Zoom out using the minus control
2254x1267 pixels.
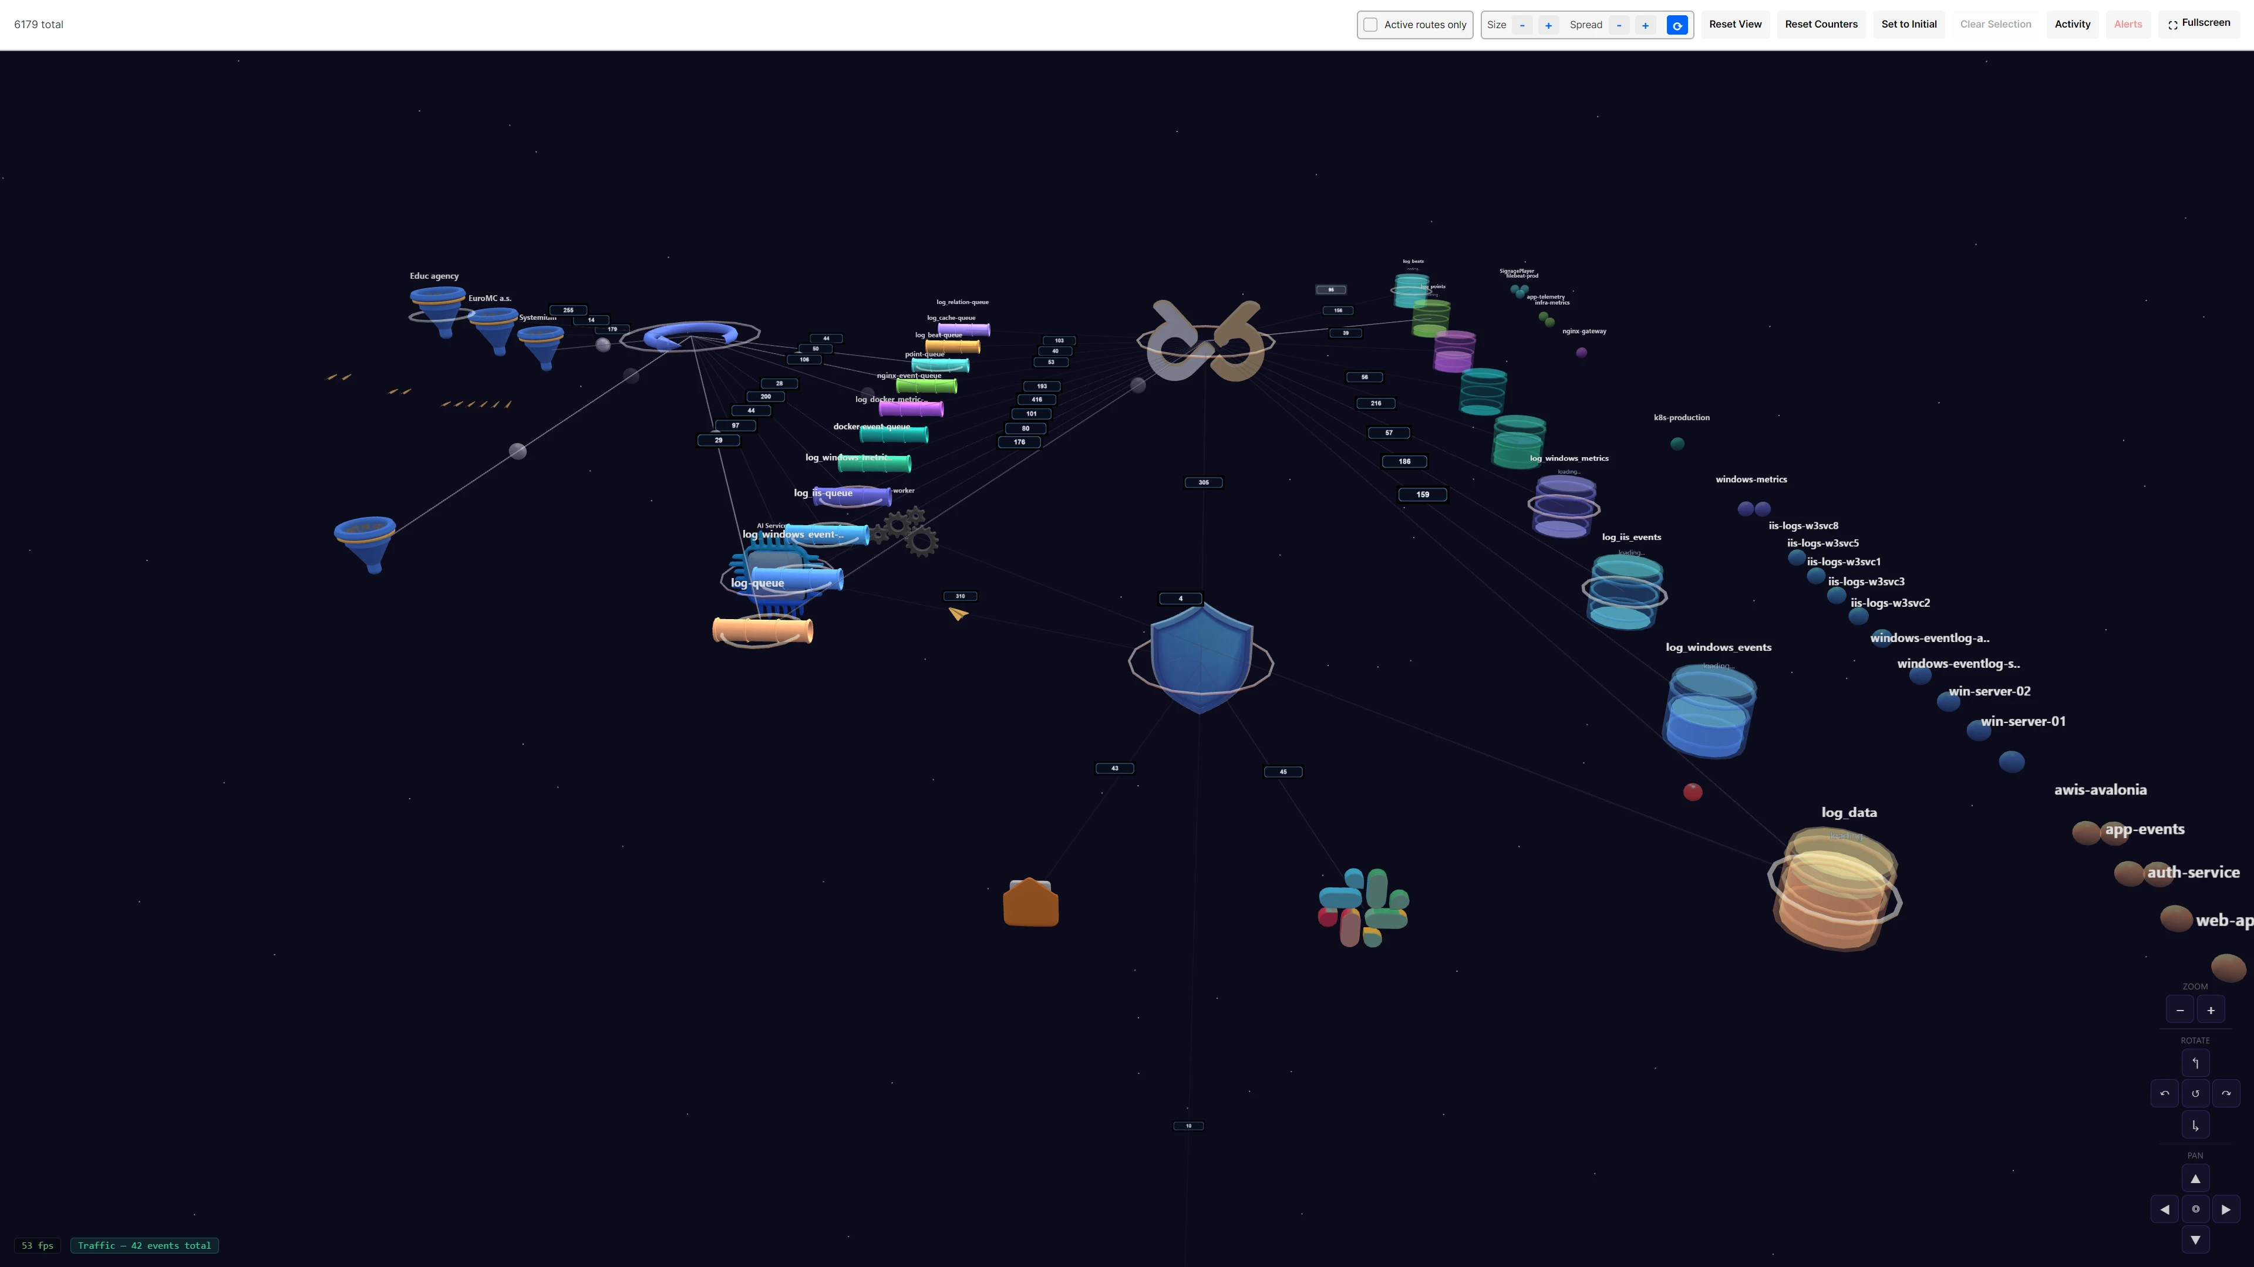pos(2179,1010)
